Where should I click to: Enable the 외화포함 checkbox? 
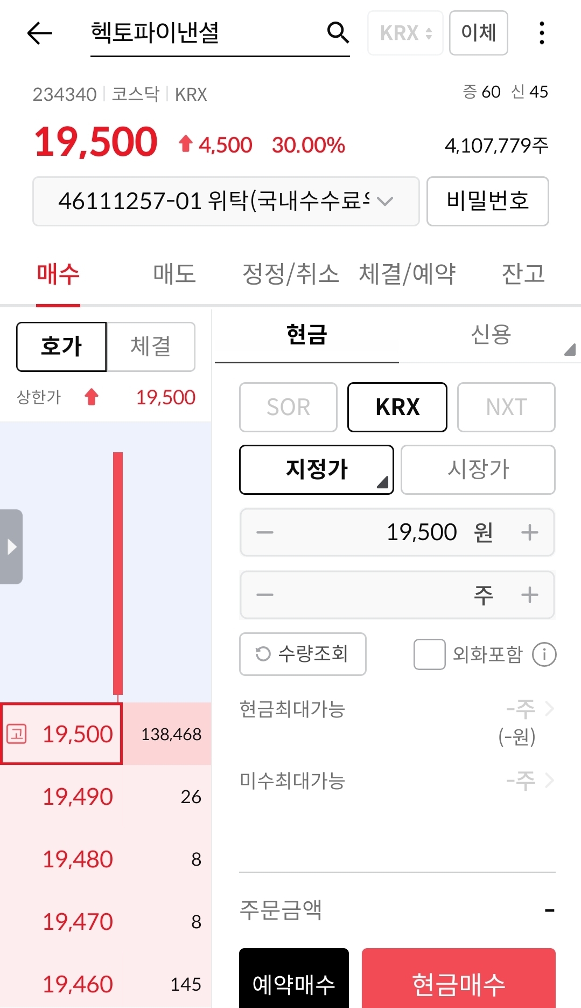429,654
